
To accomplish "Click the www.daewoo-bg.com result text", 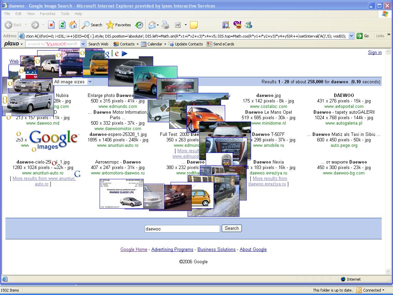I will (344, 173).
